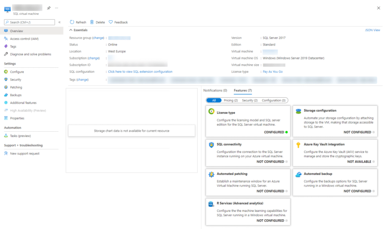
Task: Open the Storage configuration card title
Action: (320, 111)
